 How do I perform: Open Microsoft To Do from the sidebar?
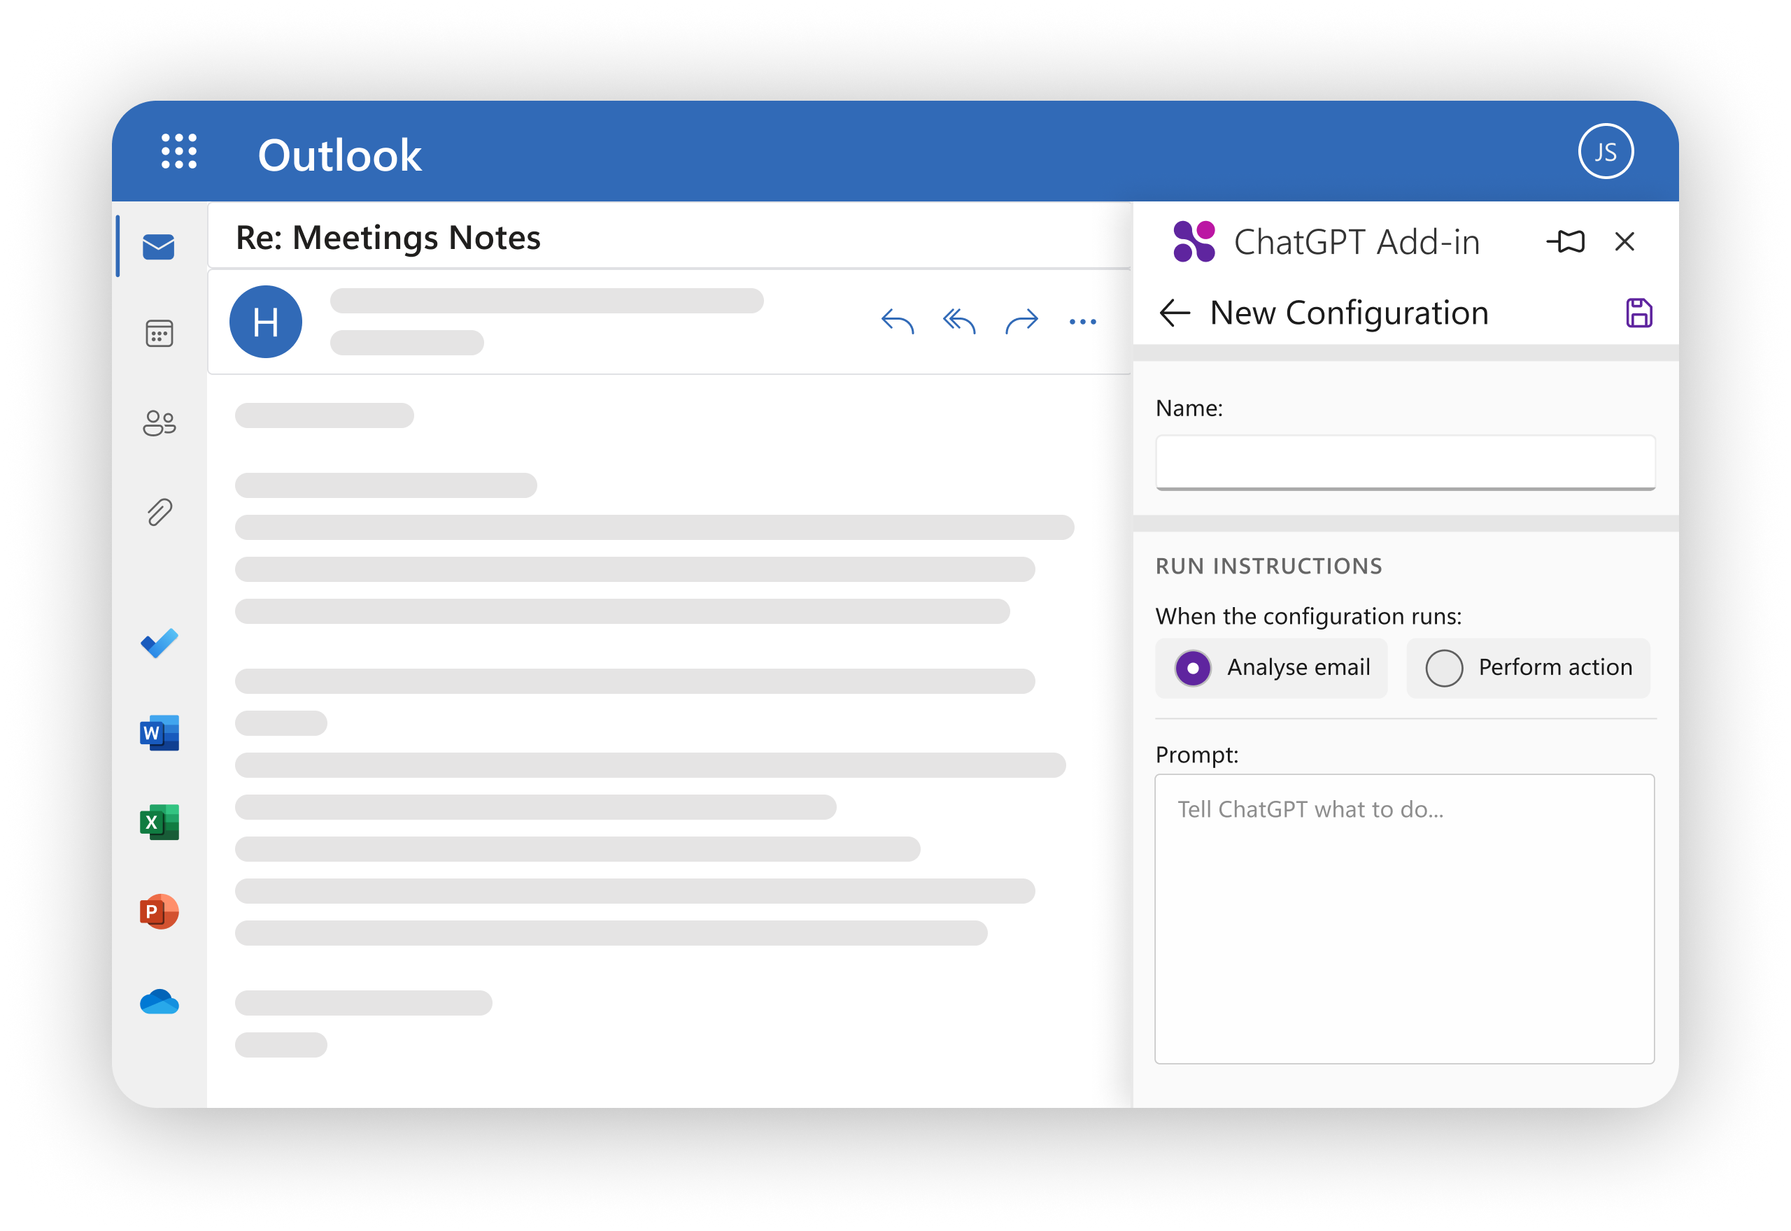tap(158, 643)
